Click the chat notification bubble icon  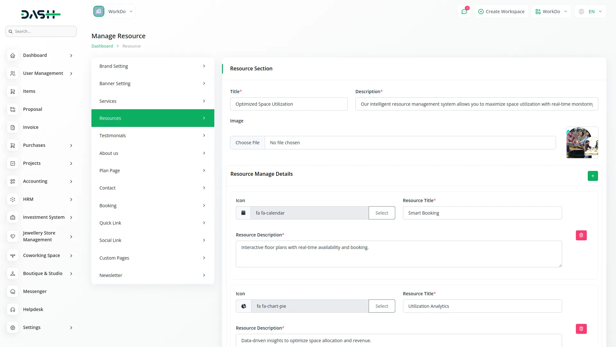[x=464, y=11]
